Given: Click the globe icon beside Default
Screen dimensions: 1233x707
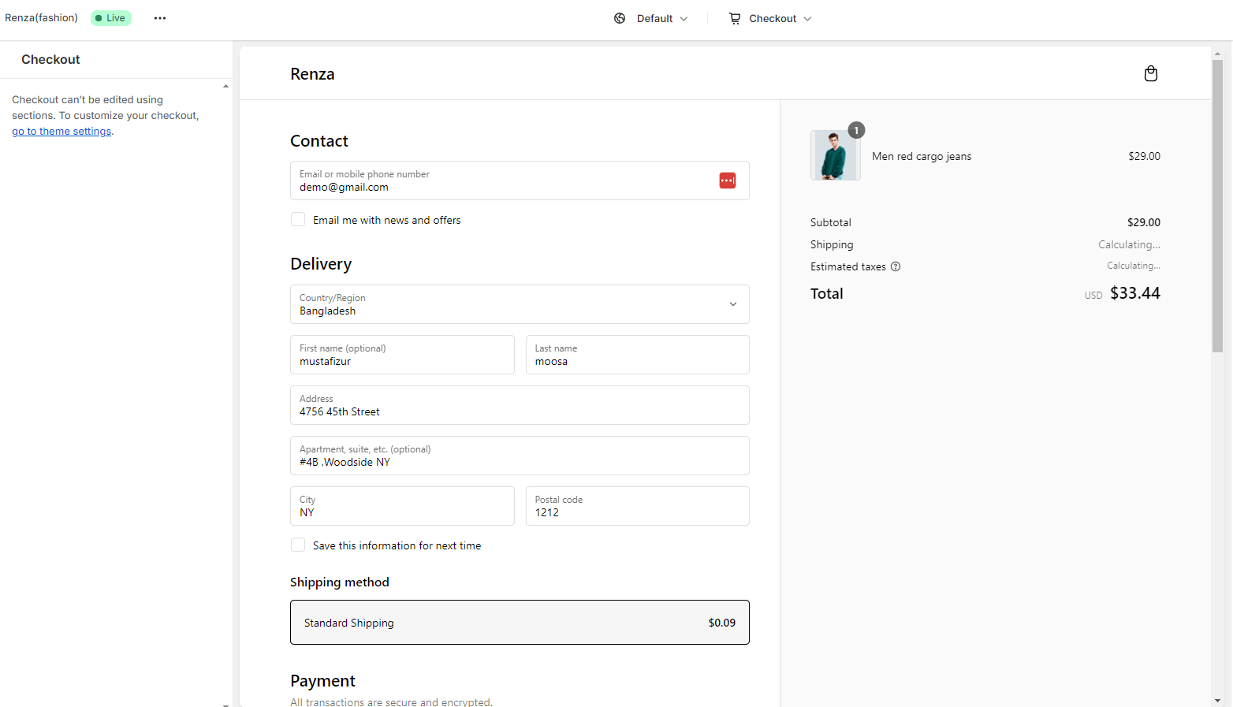Looking at the screenshot, I should 620,18.
